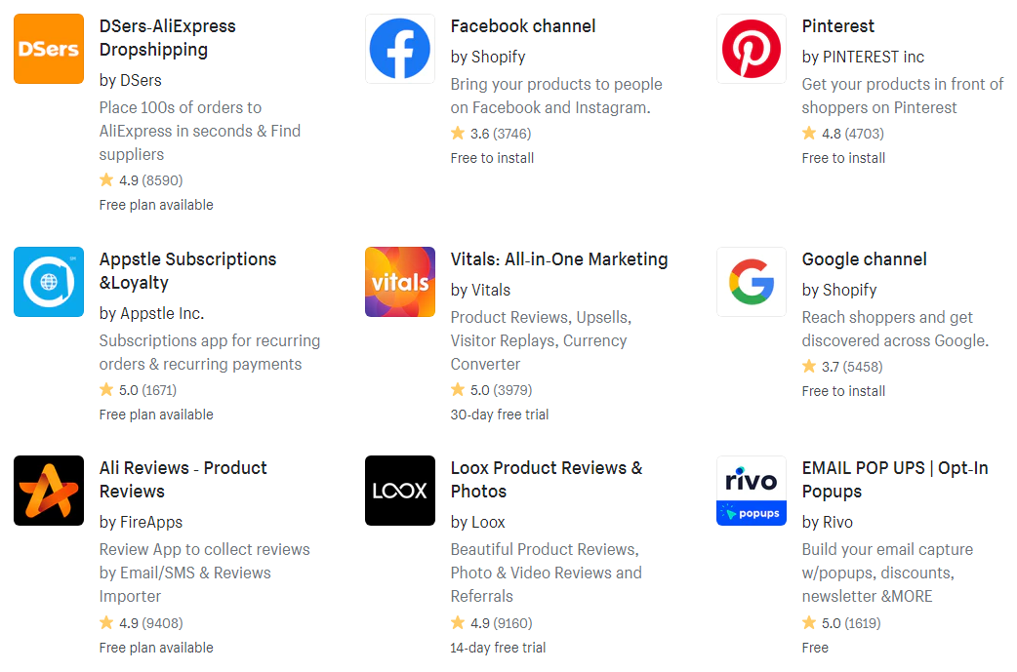Image resolution: width=1017 pixels, height=672 pixels.
Task: Click the 4.9 (8590) DSers rating
Action: tap(142, 180)
